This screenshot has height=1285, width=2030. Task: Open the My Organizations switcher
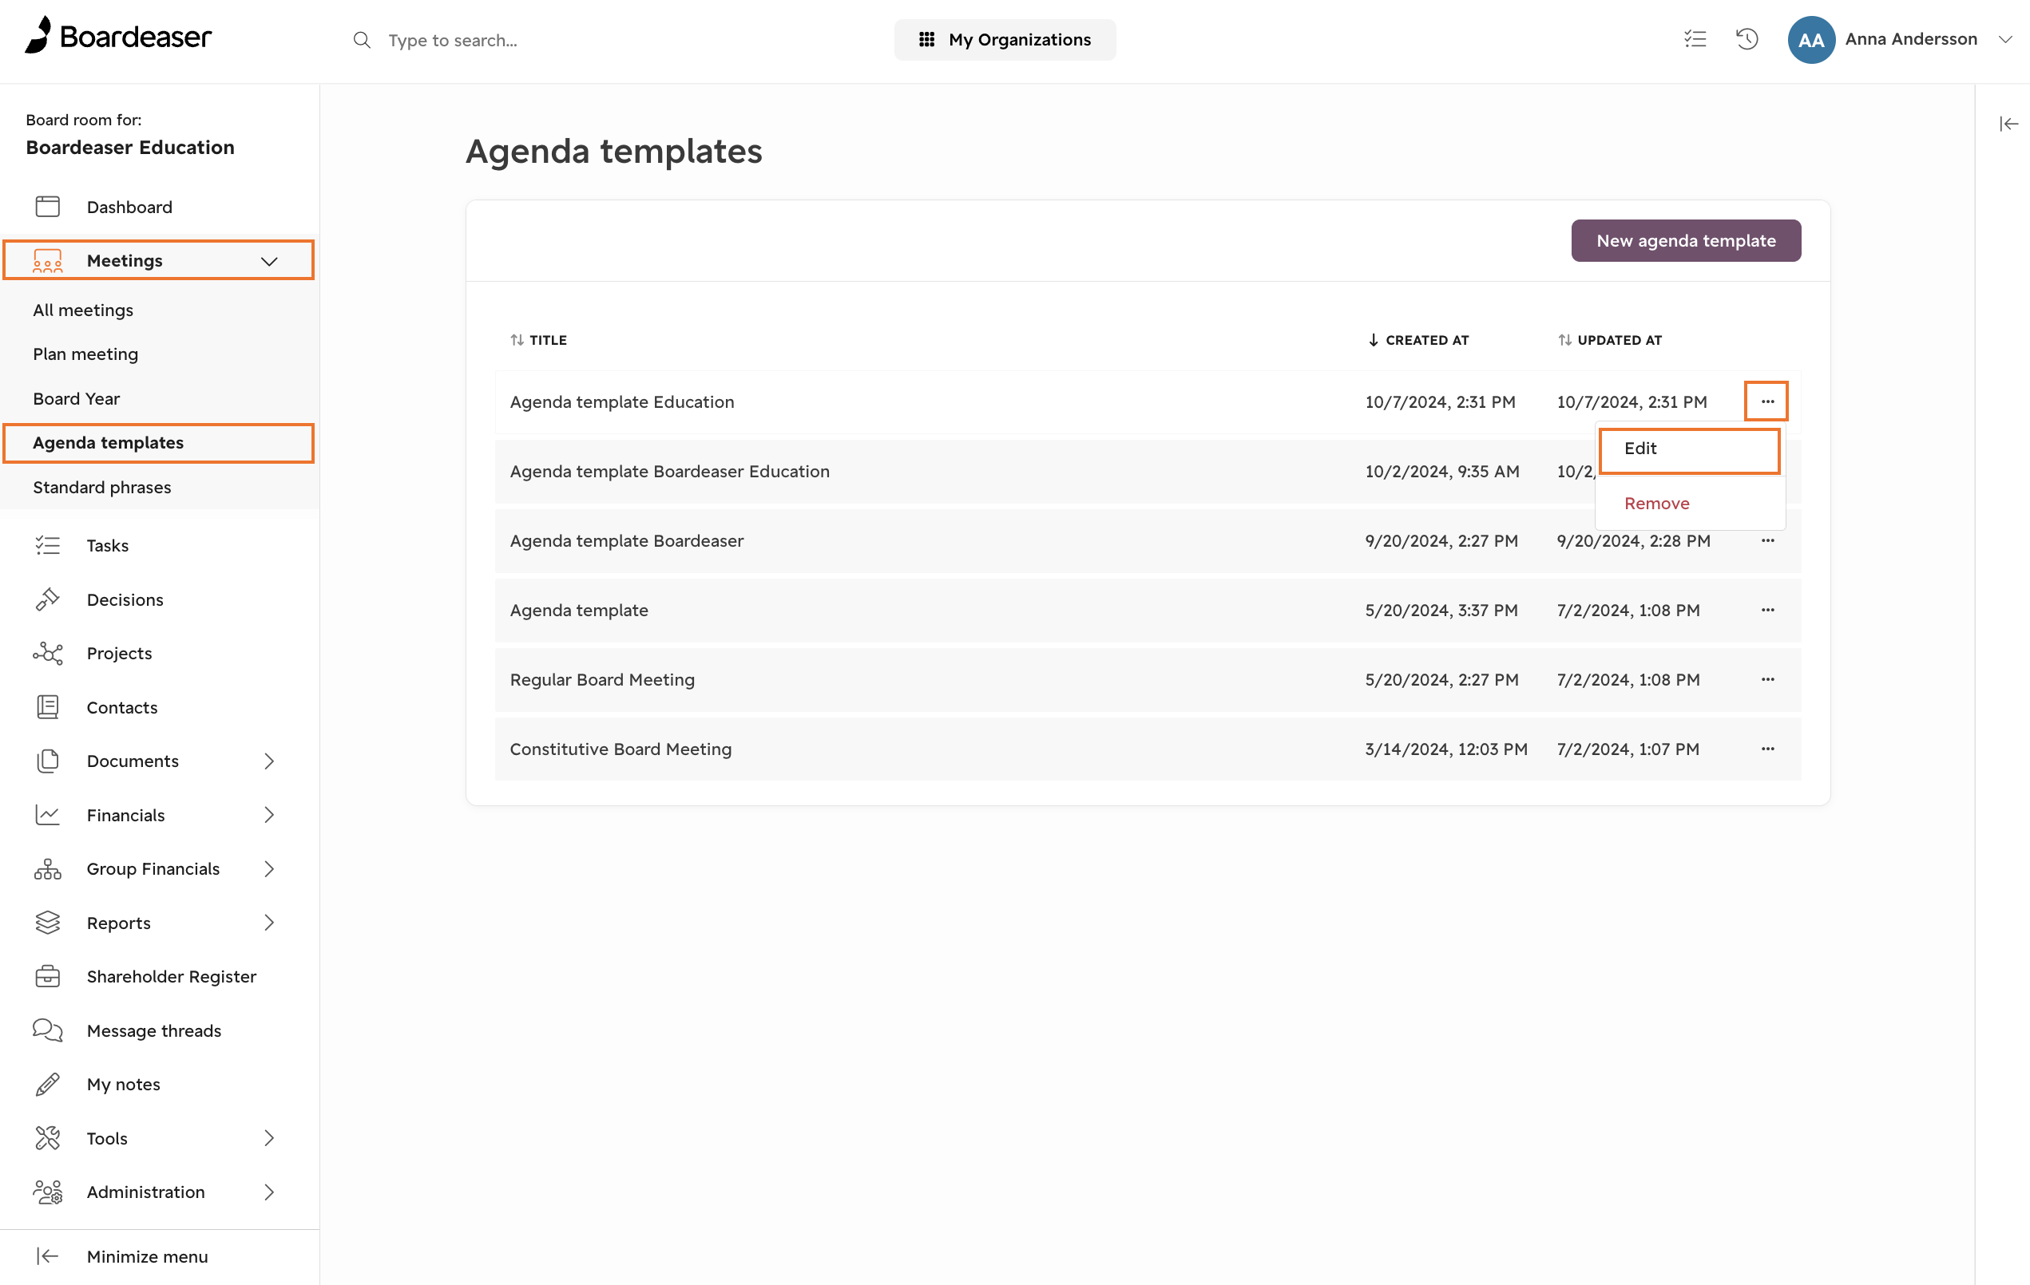[x=1005, y=40]
